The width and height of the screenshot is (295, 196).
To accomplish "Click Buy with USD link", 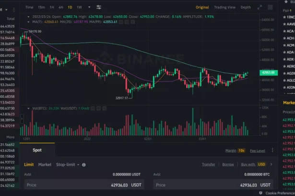I will click(253, 164).
